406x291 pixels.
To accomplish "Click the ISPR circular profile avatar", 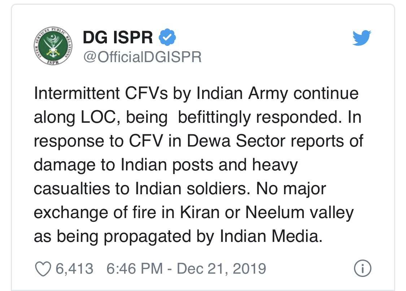I will pyautogui.click(x=53, y=47).
